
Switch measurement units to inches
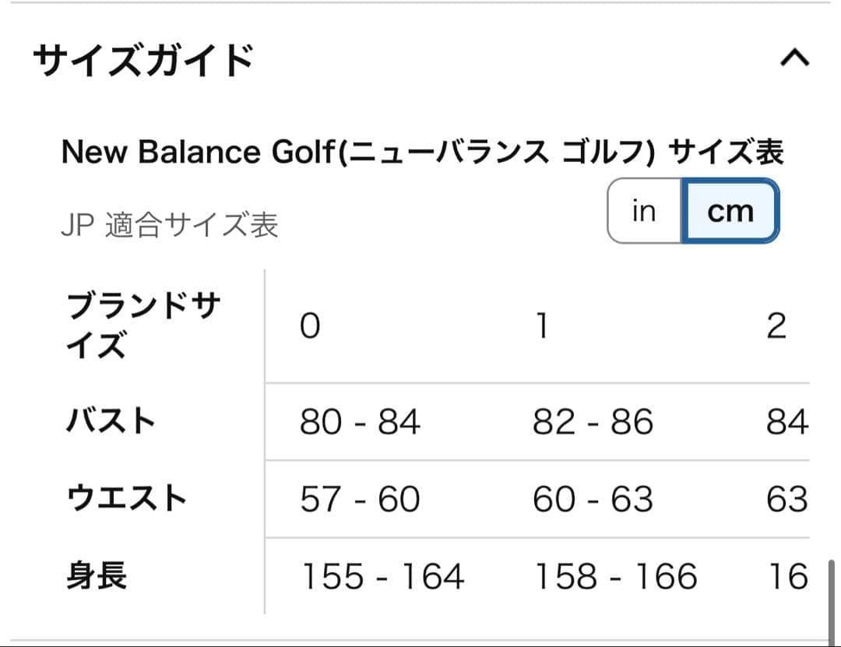644,210
